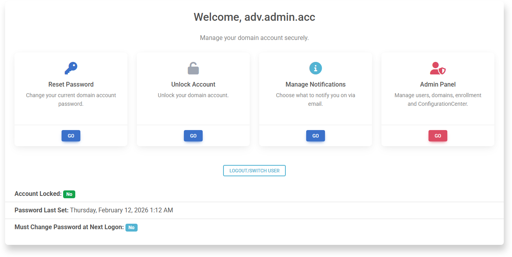The width and height of the screenshot is (512, 257).
Task: Click the Reset Password card description text
Action: (x=71, y=100)
